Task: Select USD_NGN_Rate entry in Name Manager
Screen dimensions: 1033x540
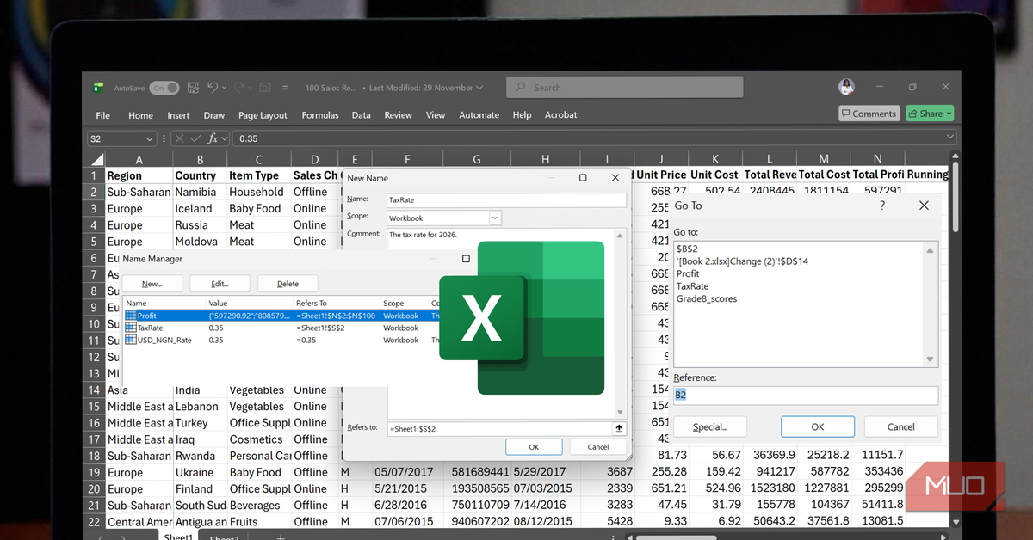Action: pyautogui.click(x=164, y=340)
